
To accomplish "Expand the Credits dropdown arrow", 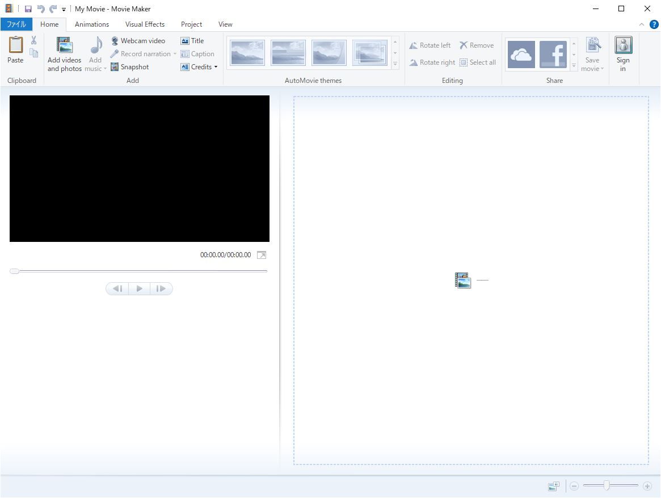I will [216, 66].
